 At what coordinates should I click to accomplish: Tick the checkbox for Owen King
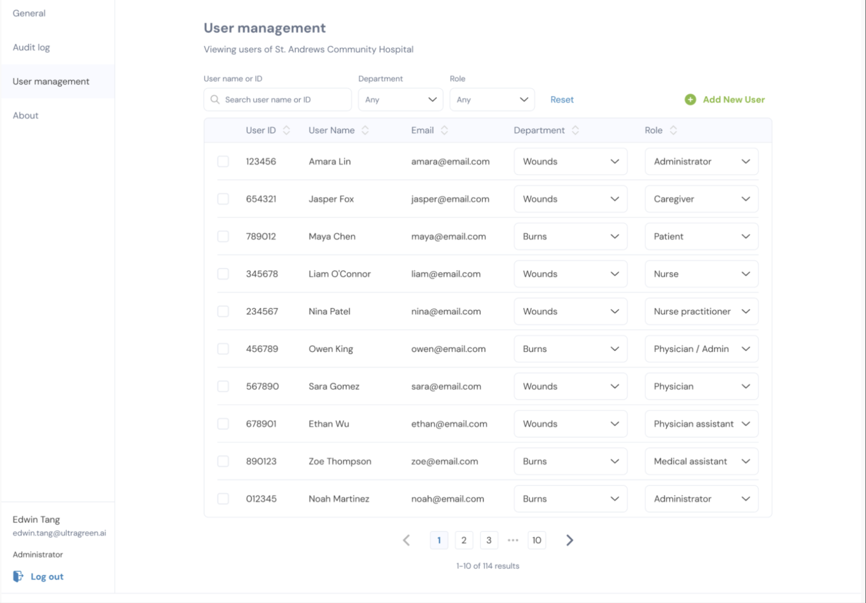(223, 349)
